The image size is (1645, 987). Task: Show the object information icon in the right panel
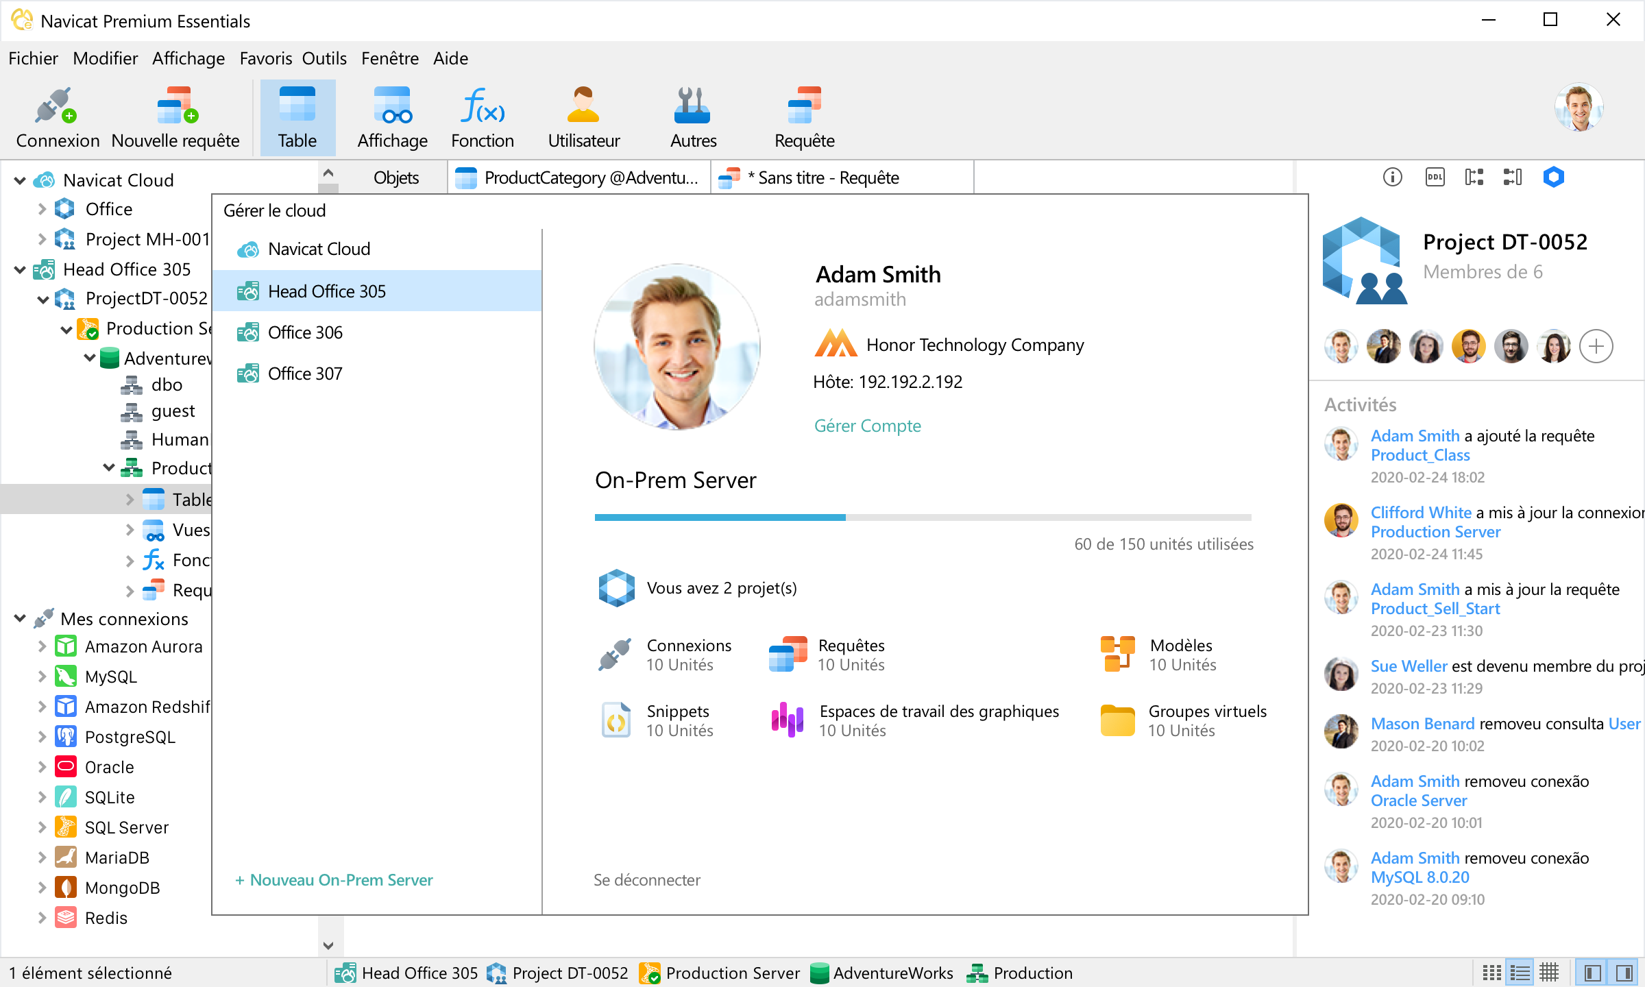coord(1392,178)
